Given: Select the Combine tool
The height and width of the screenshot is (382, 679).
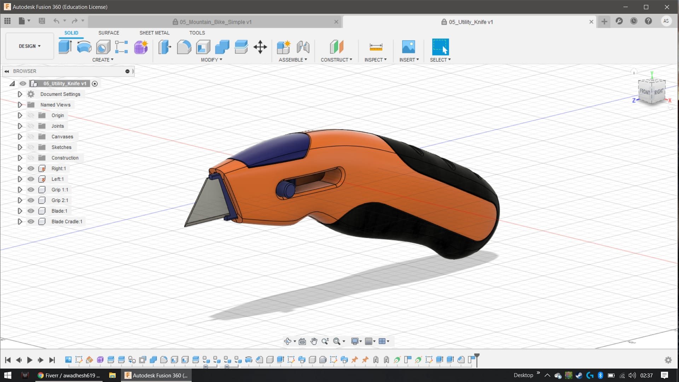Looking at the screenshot, I should [222, 47].
